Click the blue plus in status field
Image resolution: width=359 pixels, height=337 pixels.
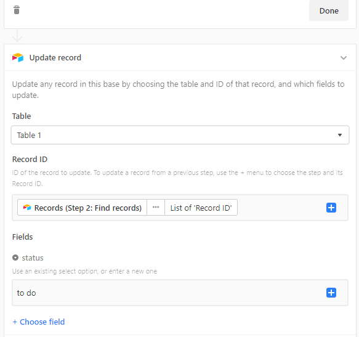(x=331, y=293)
